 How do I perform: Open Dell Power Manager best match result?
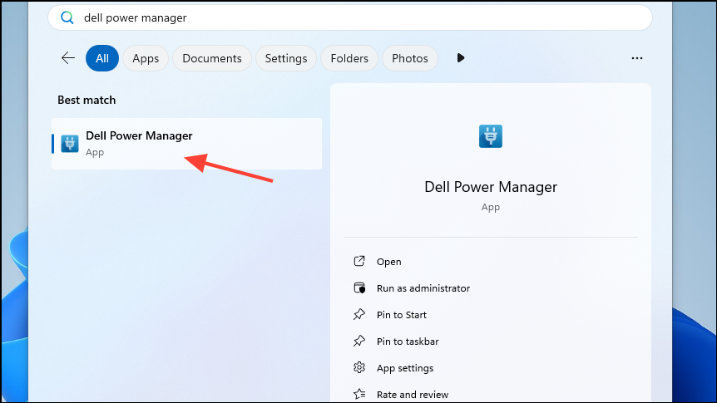(186, 144)
